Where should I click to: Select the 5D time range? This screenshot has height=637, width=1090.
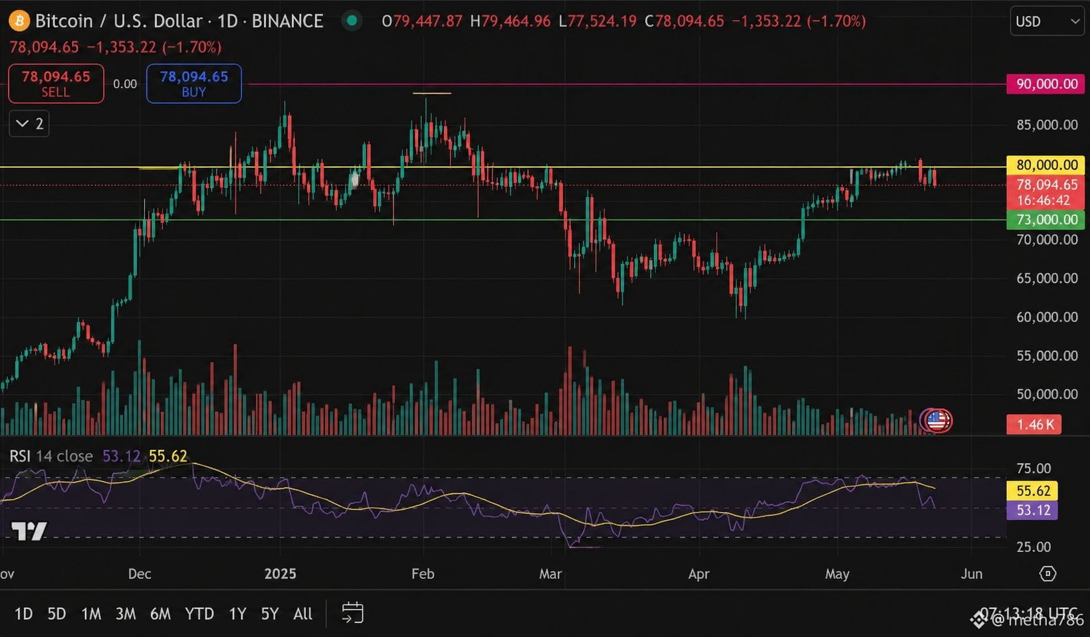[56, 614]
